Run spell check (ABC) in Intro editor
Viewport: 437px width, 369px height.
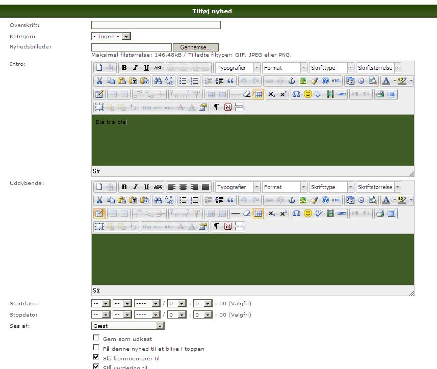point(319,94)
